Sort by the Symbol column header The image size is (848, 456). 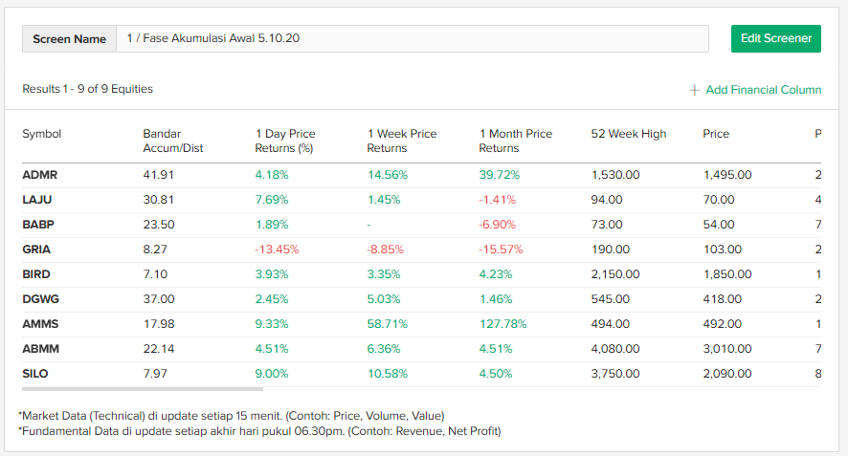(x=42, y=134)
